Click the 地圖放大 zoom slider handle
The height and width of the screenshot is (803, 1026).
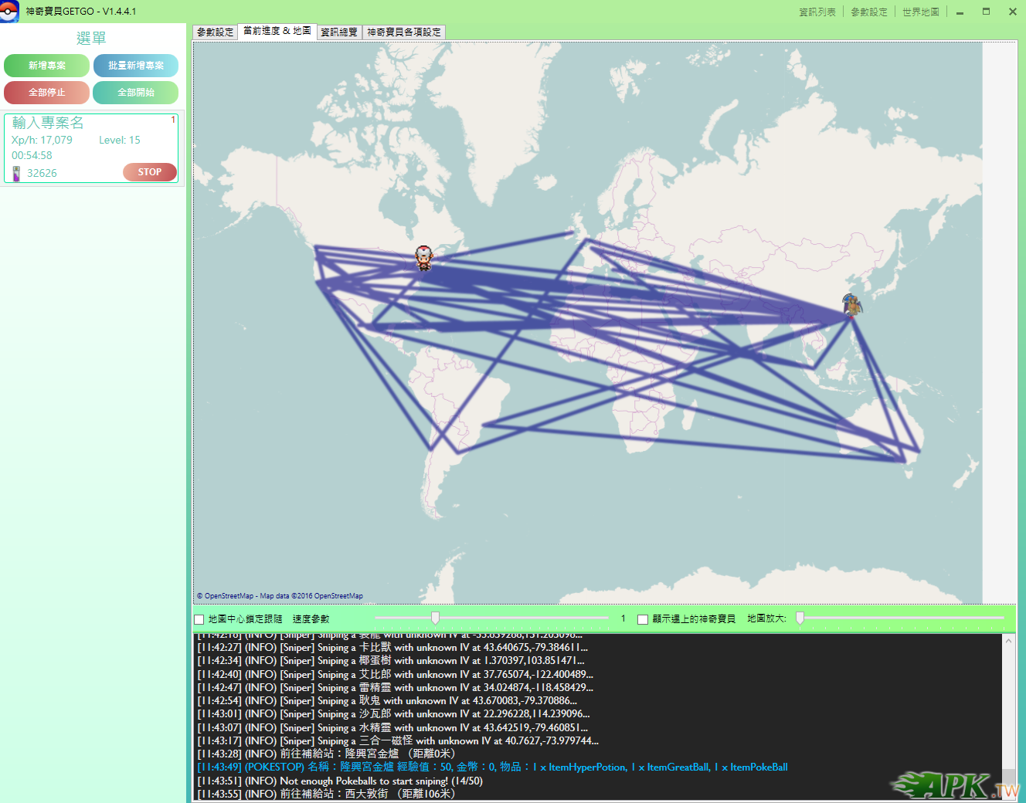coord(800,618)
